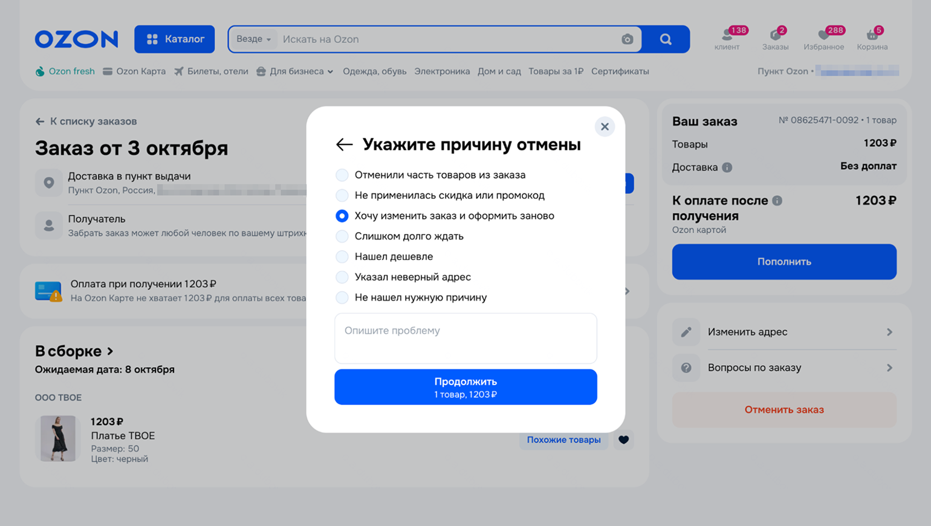Click the Вопросы по заказу label
The image size is (931, 526).
754,368
